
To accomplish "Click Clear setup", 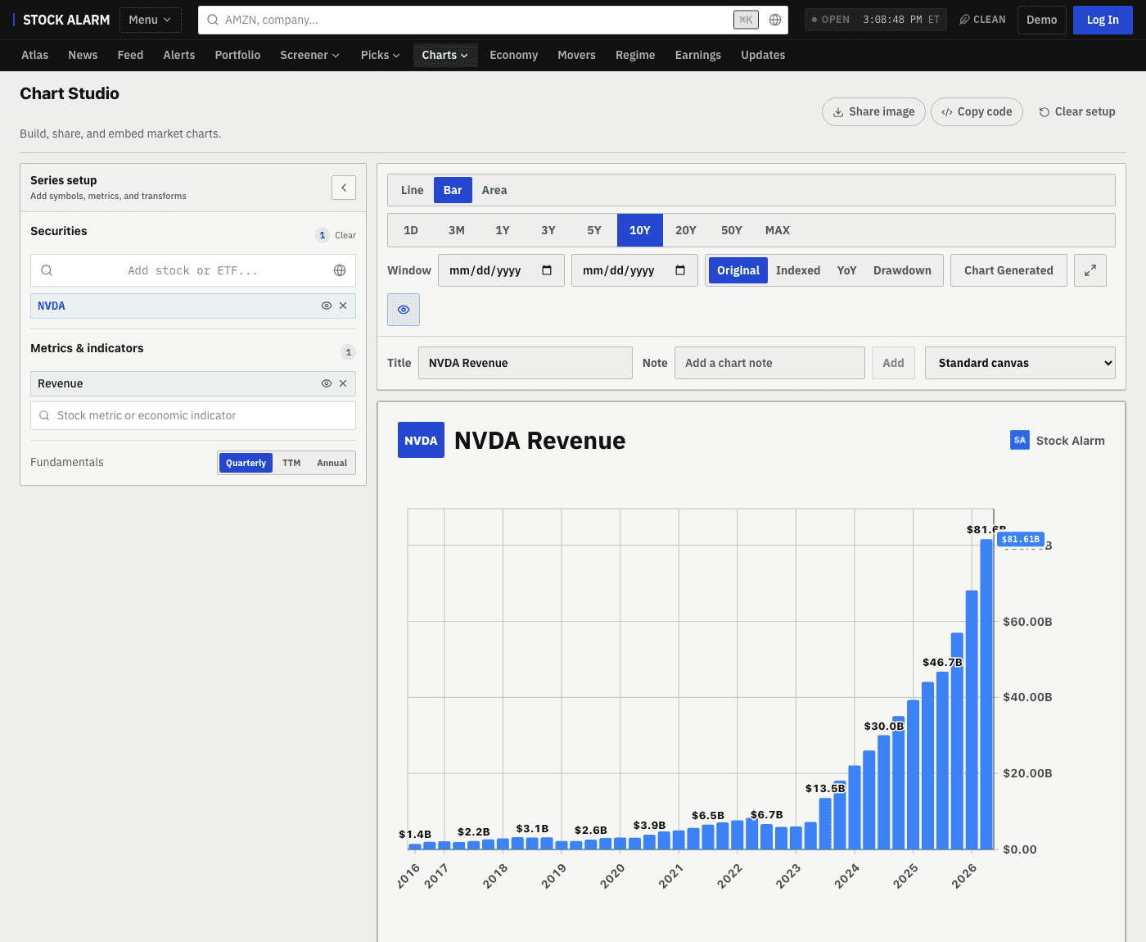I will point(1077,111).
